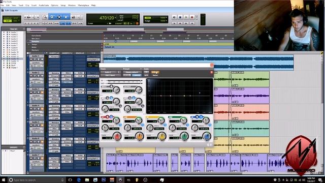Open the EQ3 7-Band insert on Audio 2

click(67, 82)
